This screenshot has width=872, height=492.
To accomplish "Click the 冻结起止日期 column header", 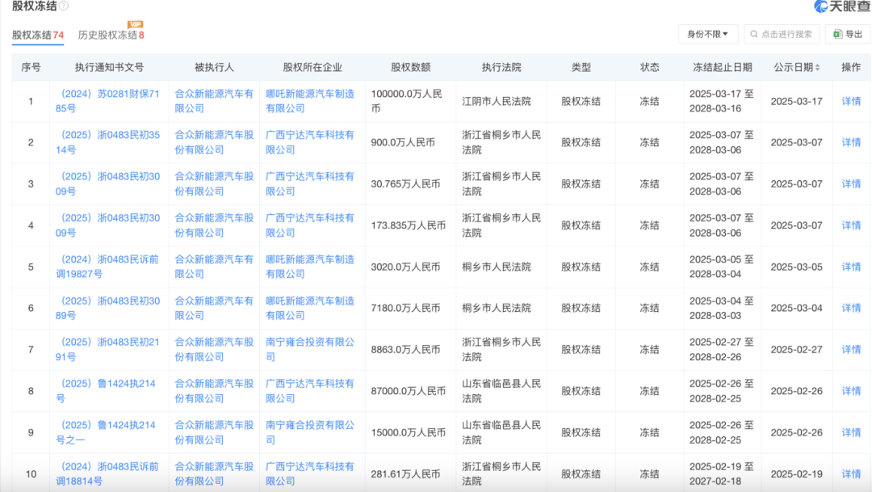I will (x=722, y=67).
